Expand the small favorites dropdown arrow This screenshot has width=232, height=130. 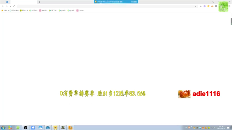pos(8,10)
